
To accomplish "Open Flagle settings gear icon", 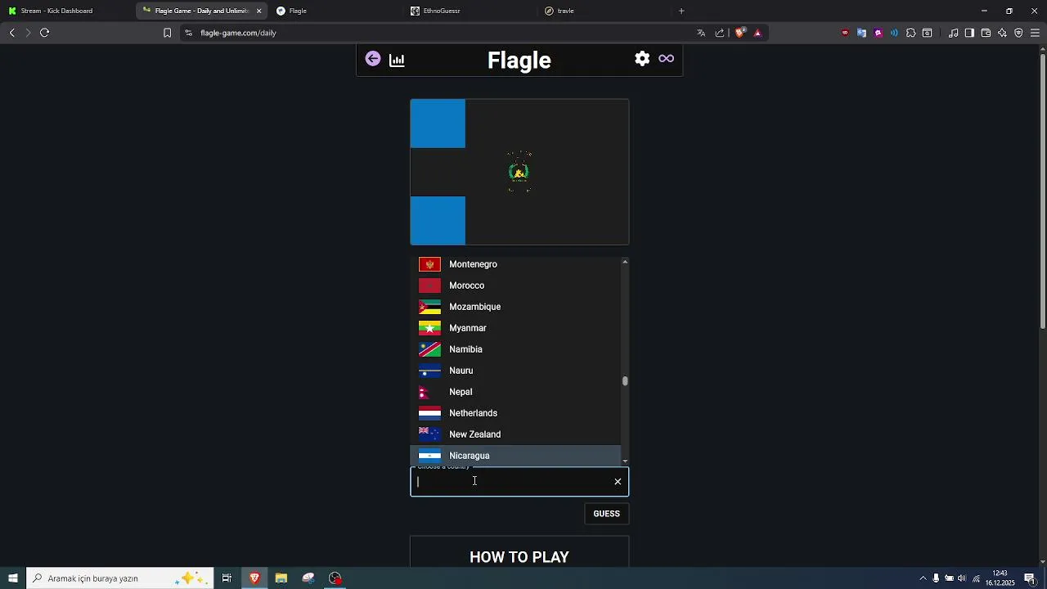I will 642,59.
